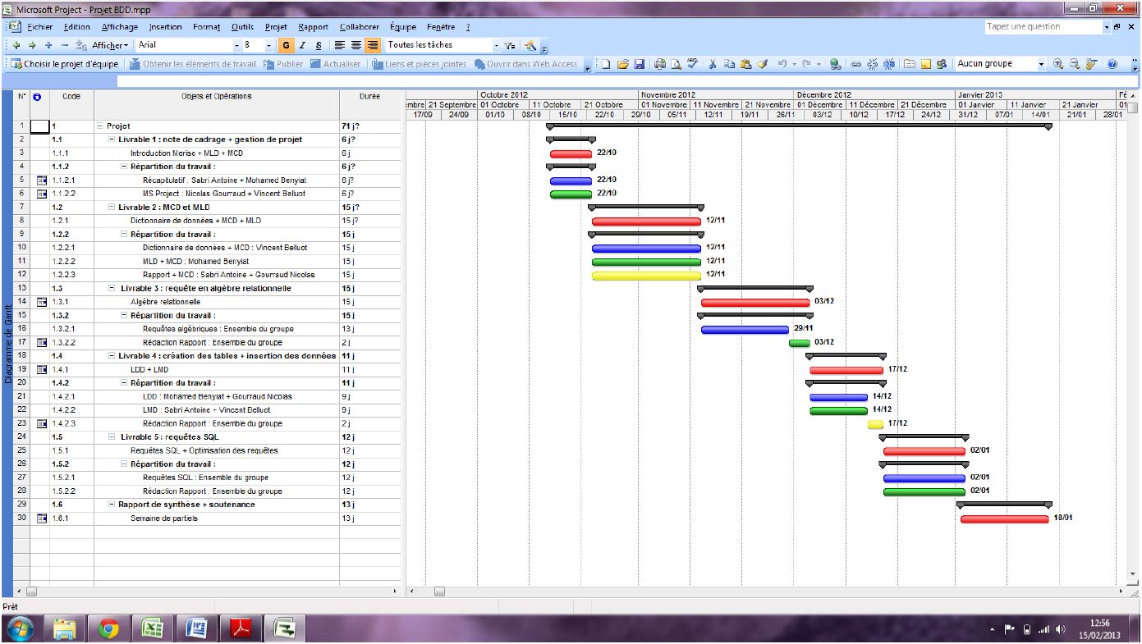Open the Rapport menu

313,27
